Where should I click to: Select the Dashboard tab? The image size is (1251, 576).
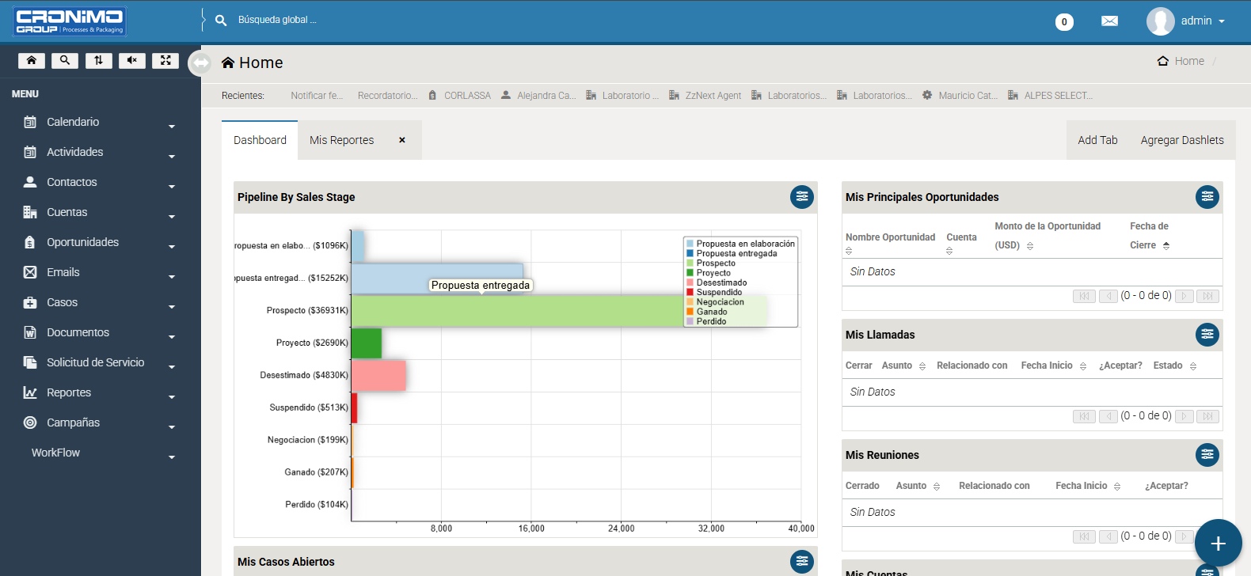(x=260, y=140)
